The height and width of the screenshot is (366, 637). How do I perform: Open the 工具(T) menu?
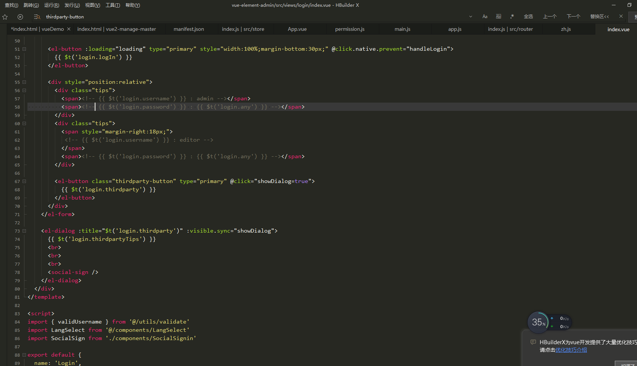coord(113,5)
